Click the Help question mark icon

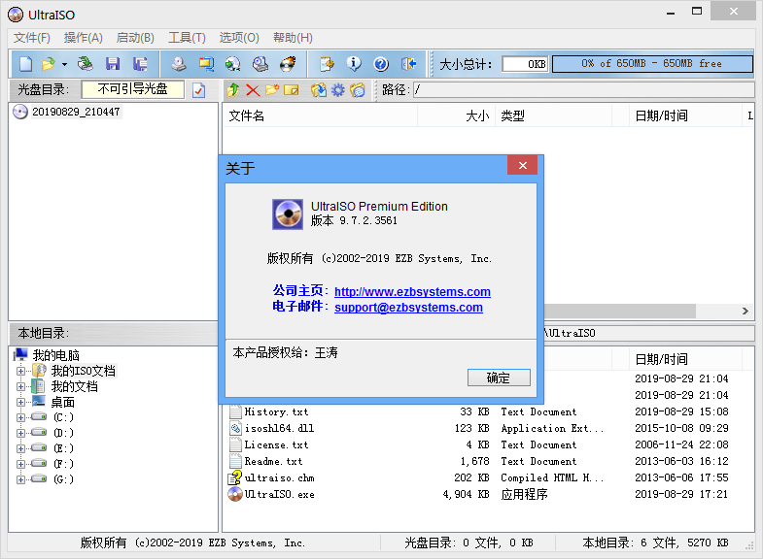point(381,64)
